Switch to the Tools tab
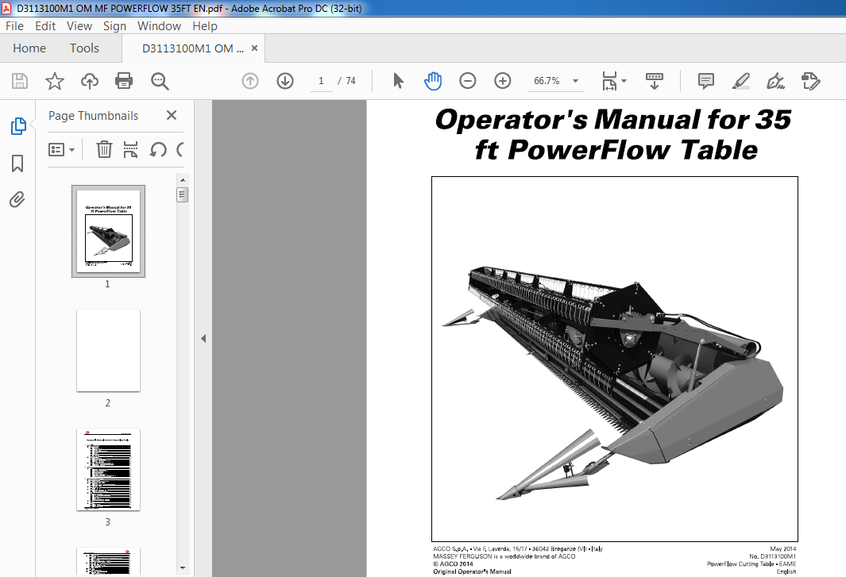 coord(84,48)
